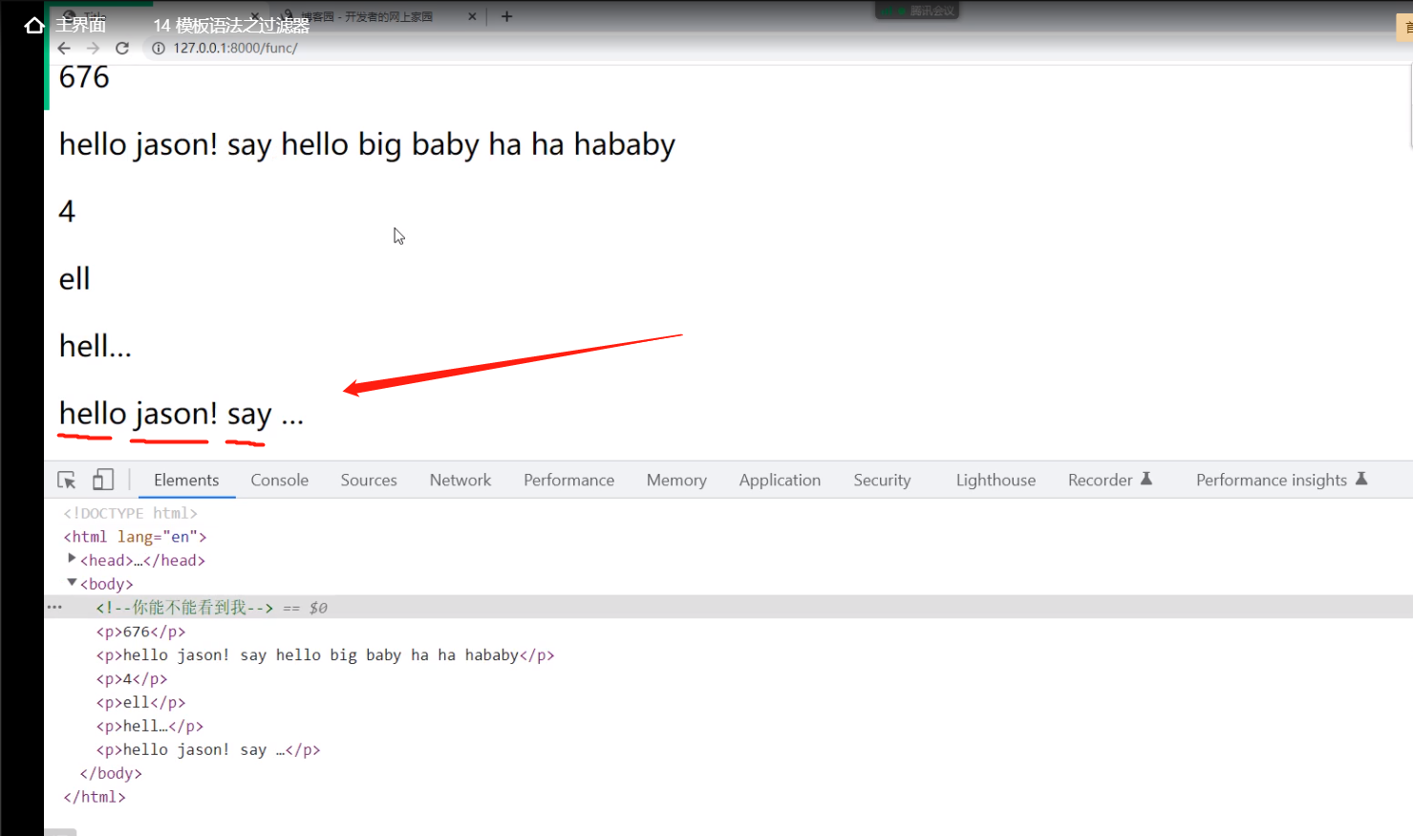This screenshot has width=1413, height=836.
Task: Open the Application panel
Action: coord(780,480)
